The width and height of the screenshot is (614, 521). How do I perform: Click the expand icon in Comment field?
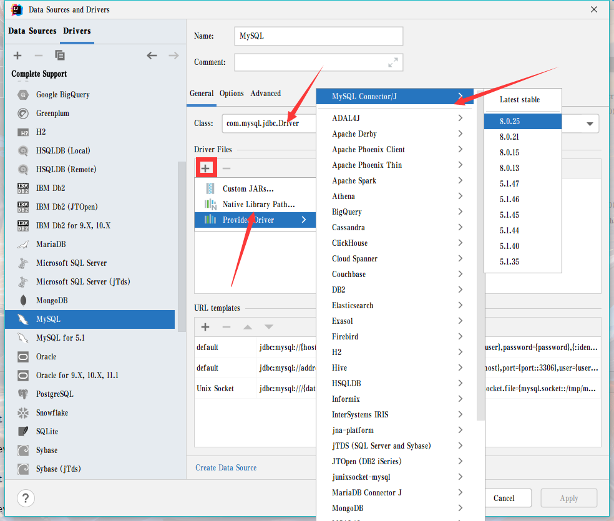pyautogui.click(x=393, y=62)
